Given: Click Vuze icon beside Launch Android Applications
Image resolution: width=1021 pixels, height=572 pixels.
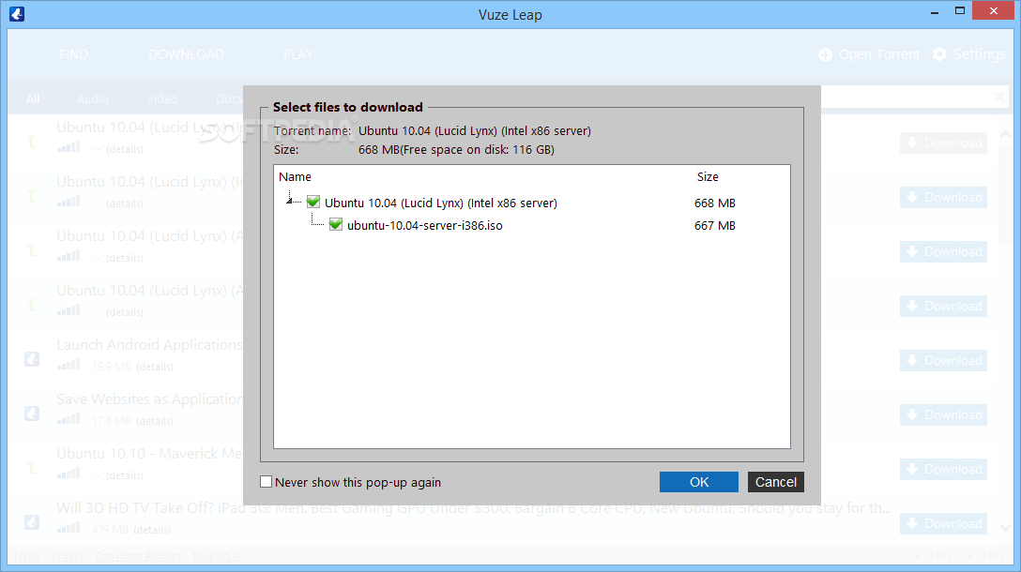Looking at the screenshot, I should pos(32,359).
